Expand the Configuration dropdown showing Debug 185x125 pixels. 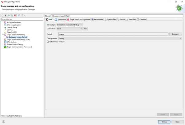tap(120, 39)
